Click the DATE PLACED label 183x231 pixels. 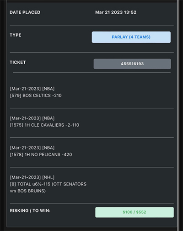click(25, 12)
